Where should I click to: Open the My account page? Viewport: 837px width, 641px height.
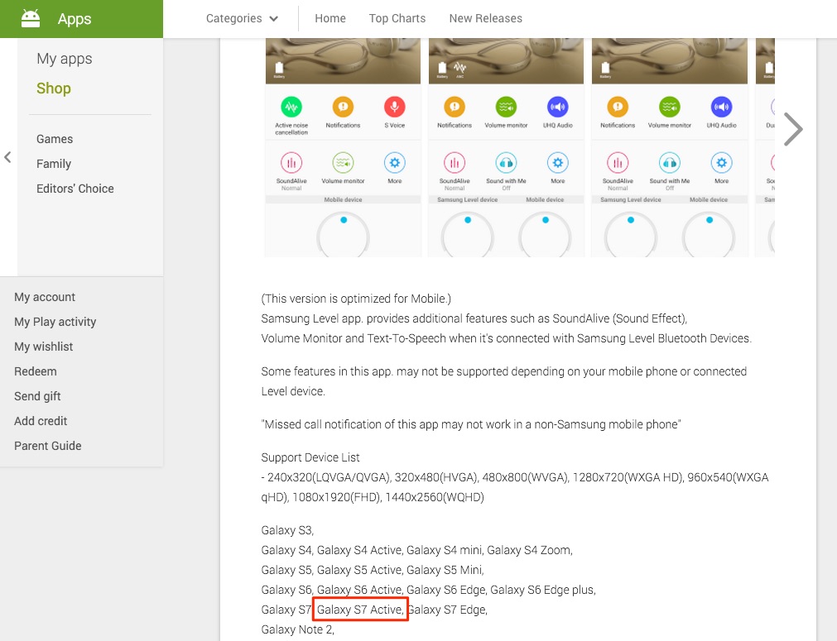[x=45, y=297]
